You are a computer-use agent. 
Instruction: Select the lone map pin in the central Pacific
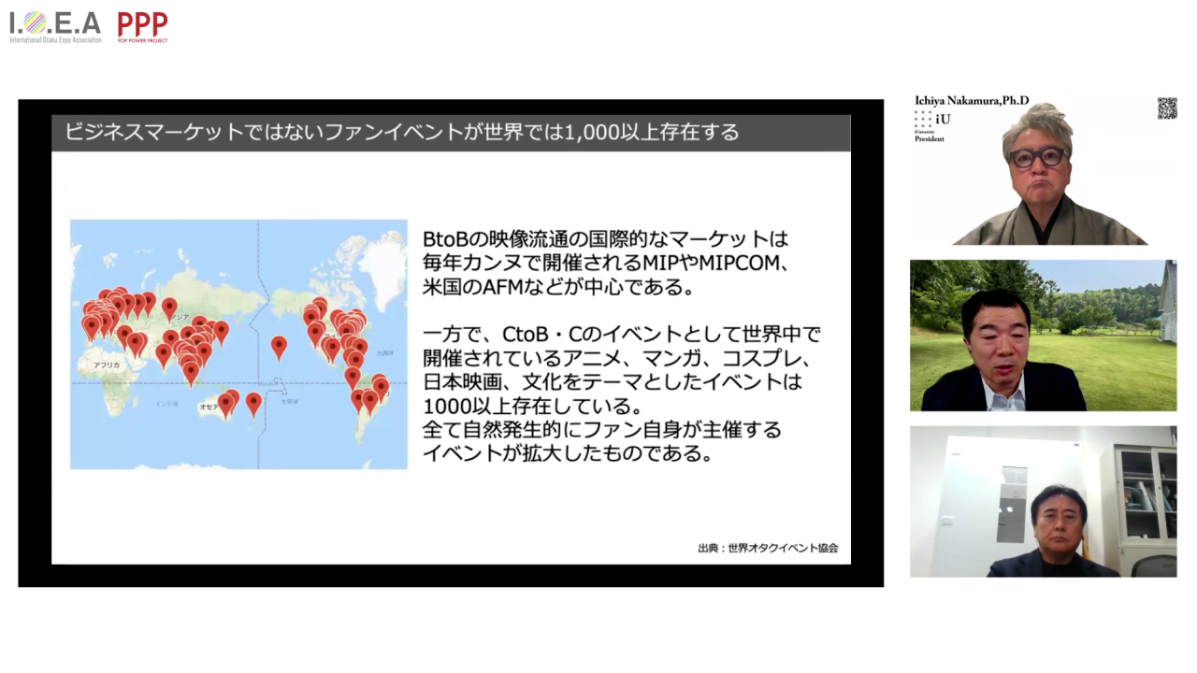click(x=279, y=347)
